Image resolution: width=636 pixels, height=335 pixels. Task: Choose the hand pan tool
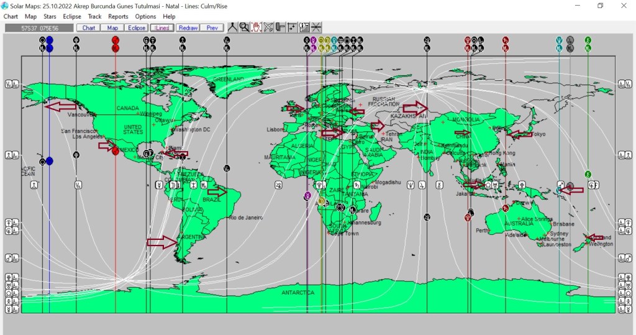256,27
